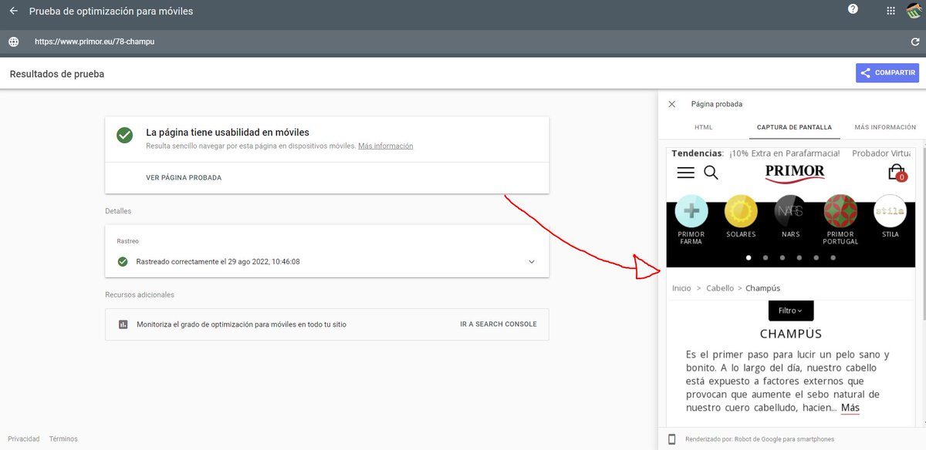Select the Primor Portugal circle
Screen dimensions: 926x450
pos(840,210)
